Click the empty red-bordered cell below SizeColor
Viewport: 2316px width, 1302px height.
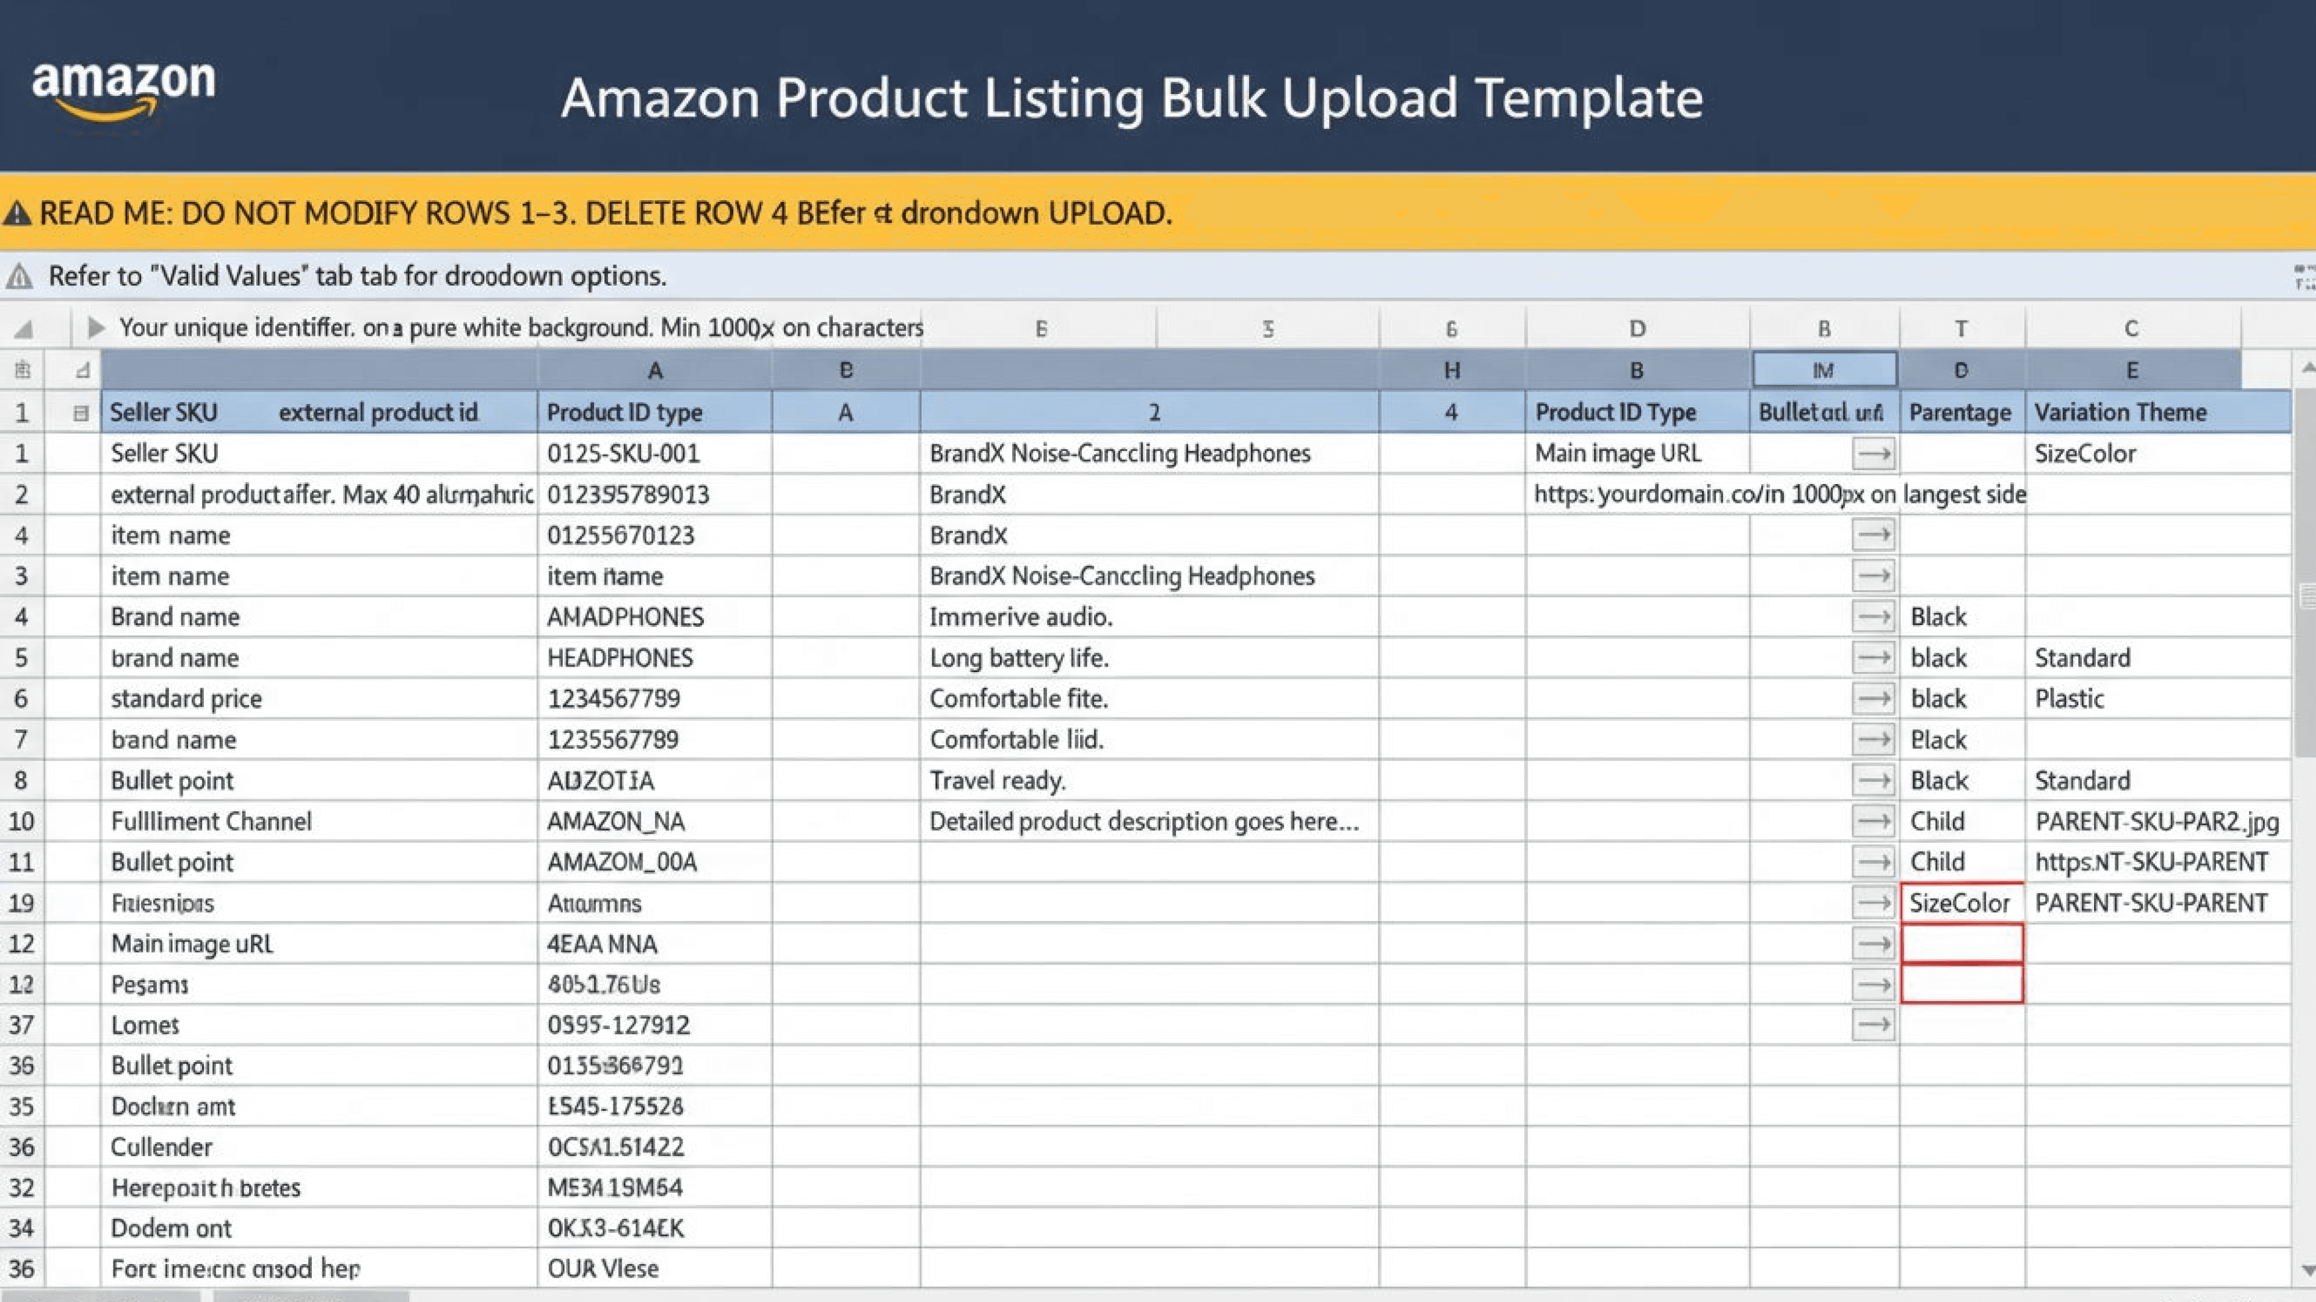[1962, 943]
